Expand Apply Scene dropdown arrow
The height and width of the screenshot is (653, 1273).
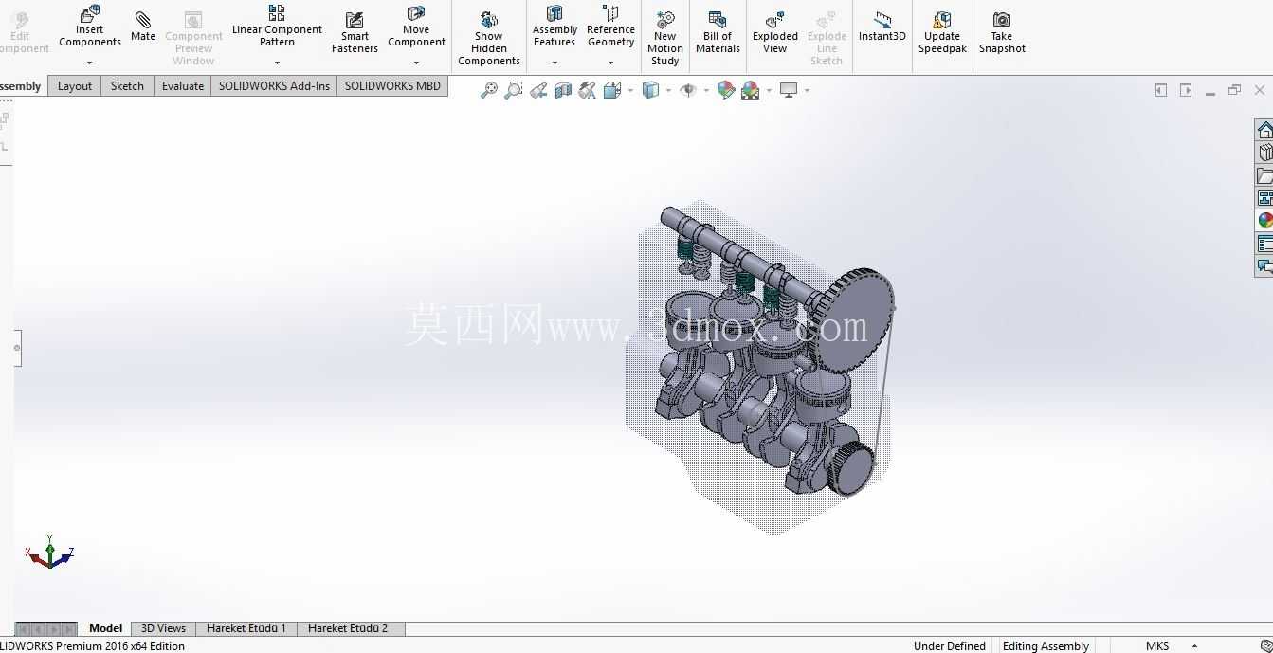coord(769,91)
